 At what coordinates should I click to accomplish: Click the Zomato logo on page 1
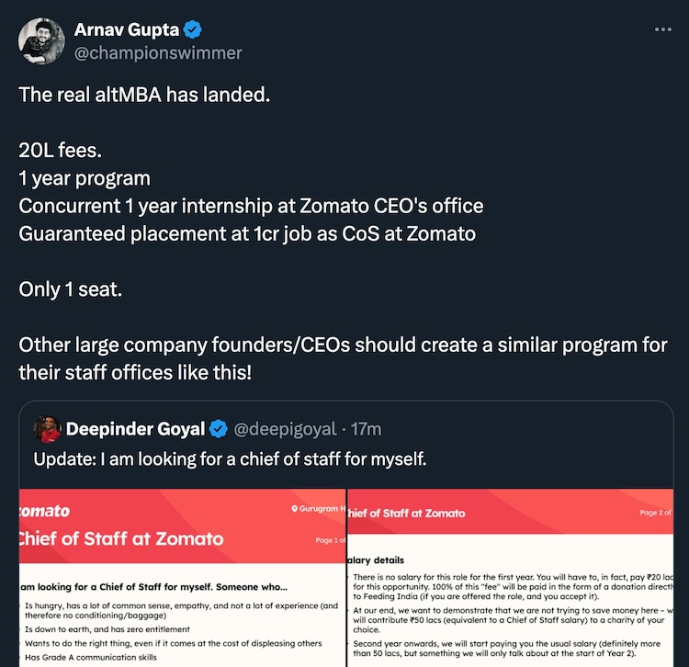tap(44, 511)
